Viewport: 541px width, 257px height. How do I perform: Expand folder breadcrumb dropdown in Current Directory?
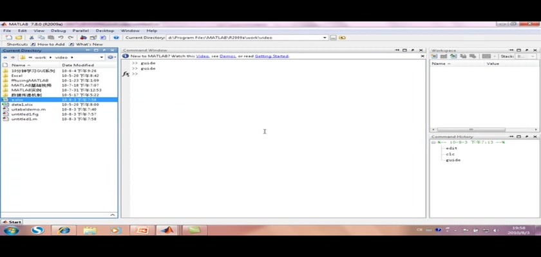pyautogui.click(x=102, y=57)
